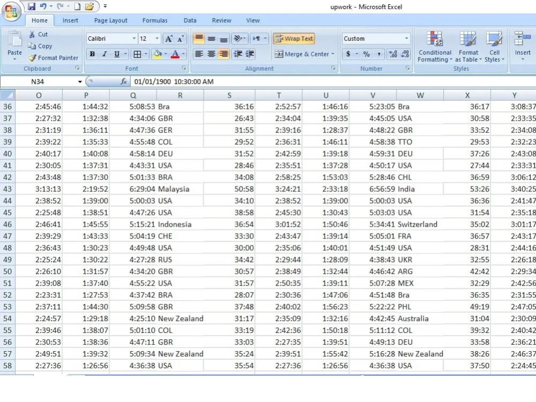
Task: Select column S header
Action: coord(229,95)
